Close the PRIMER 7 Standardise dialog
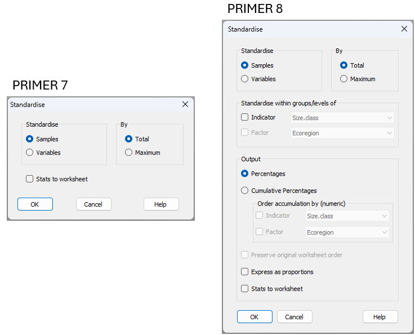 click(x=185, y=104)
